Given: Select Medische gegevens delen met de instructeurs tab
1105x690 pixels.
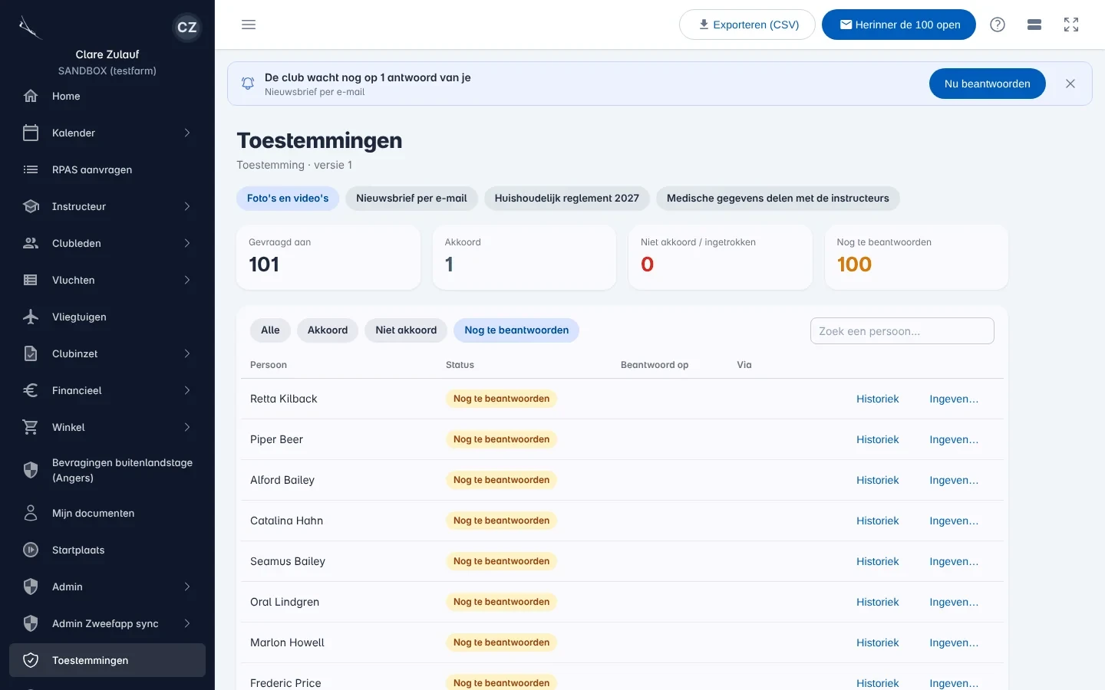Looking at the screenshot, I should point(778,198).
